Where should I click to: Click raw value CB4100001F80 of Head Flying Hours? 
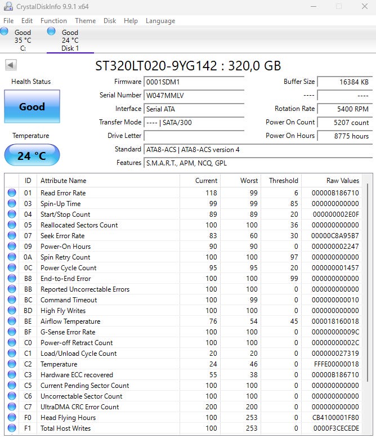(x=335, y=418)
